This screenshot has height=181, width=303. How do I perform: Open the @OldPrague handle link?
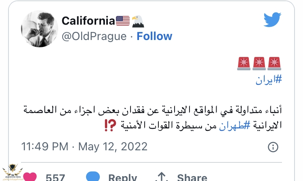click(x=94, y=36)
